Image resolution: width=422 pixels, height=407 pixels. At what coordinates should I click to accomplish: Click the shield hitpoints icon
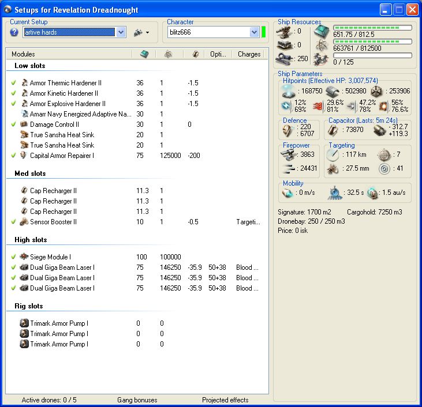(x=288, y=91)
